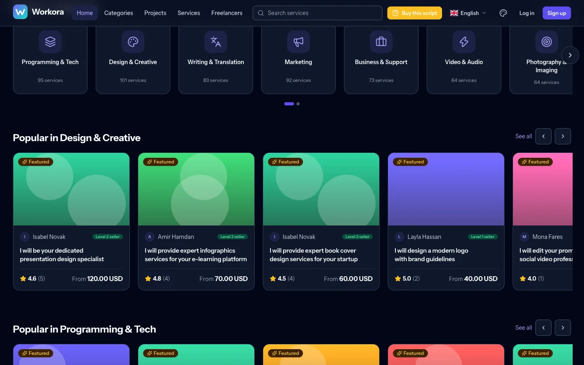
Task: Click the star rating icon on the logo design card
Action: tap(398, 279)
